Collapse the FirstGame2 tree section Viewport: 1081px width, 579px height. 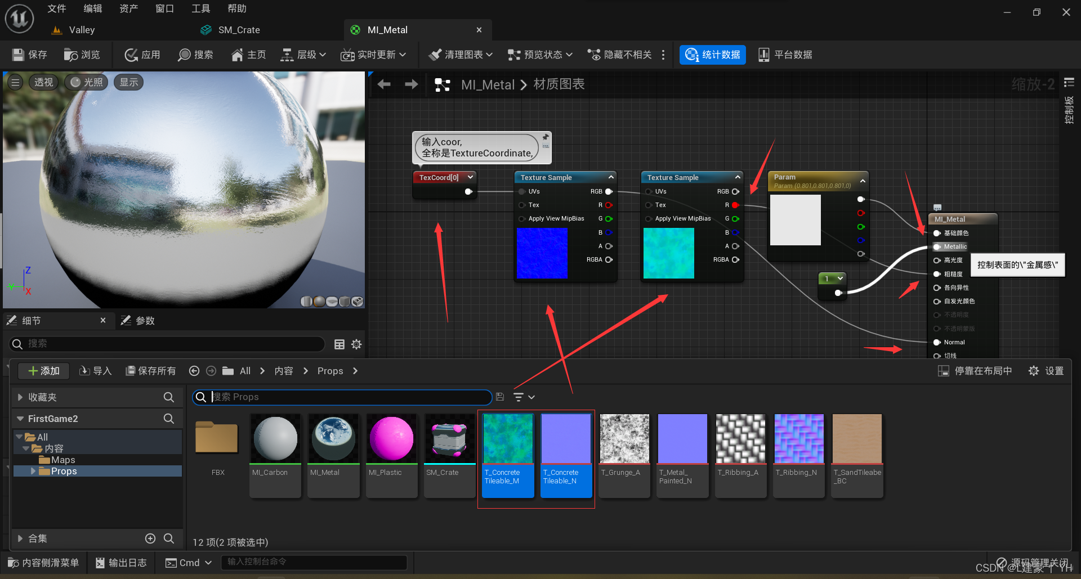[20, 419]
